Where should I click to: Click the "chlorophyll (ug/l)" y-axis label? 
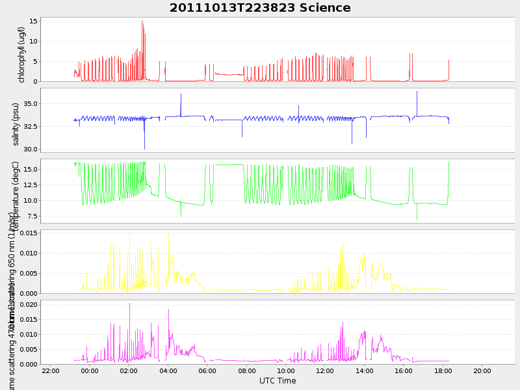click(21, 55)
